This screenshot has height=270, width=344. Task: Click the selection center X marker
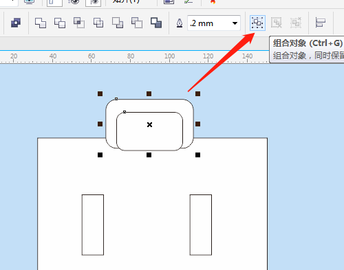pos(149,124)
